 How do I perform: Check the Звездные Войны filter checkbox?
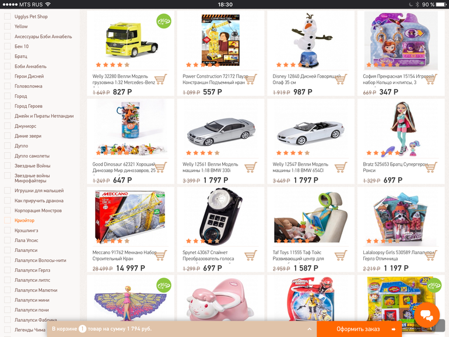tap(8, 166)
